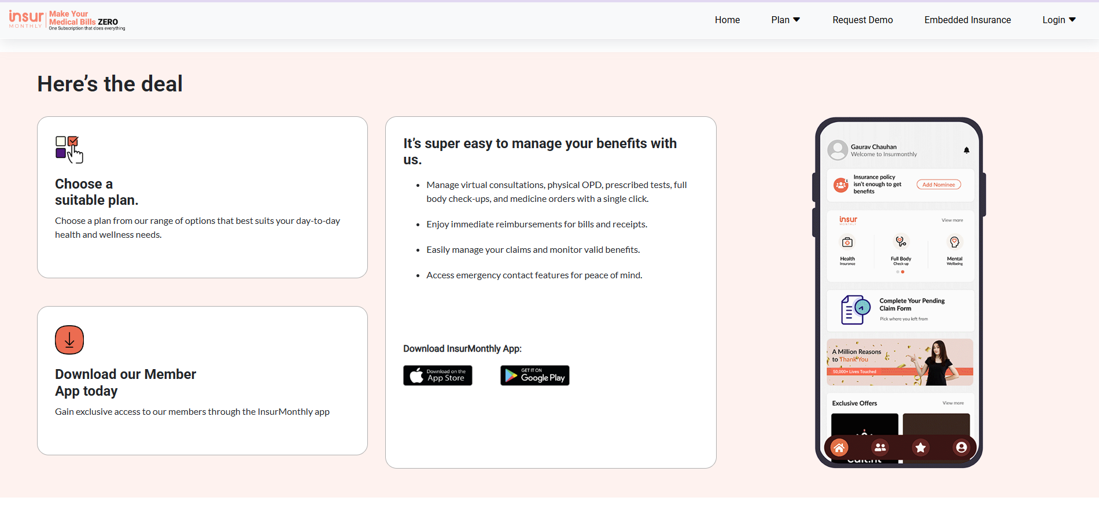Tap the profile icon in bottom bar
The image size is (1099, 512).
[961, 447]
